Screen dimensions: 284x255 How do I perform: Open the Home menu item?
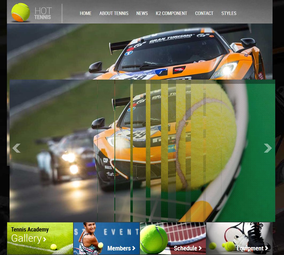[x=86, y=13]
